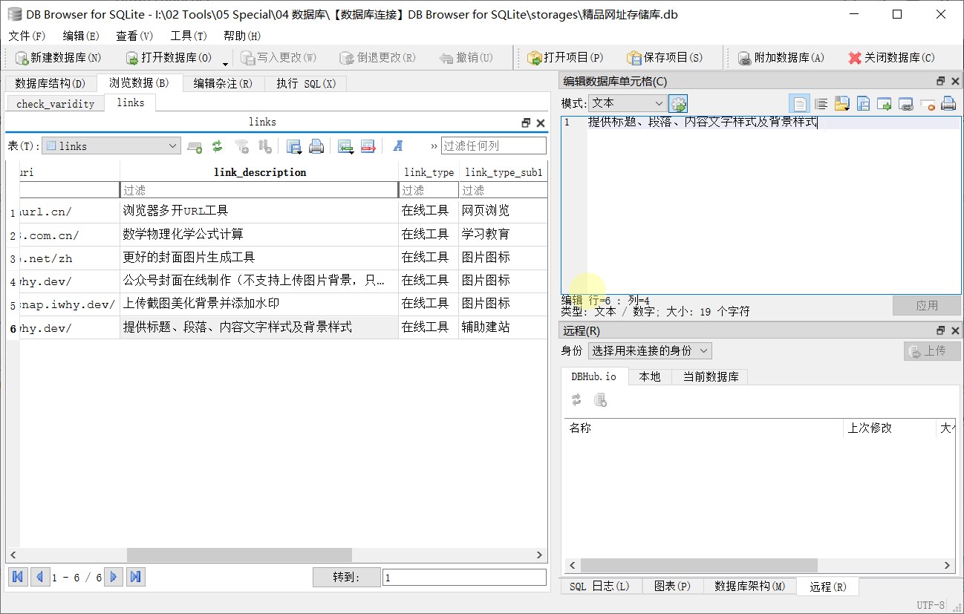Image resolution: width=964 pixels, height=614 pixels.
Task: Switch to the 执行 SQL tab
Action: 305,83
